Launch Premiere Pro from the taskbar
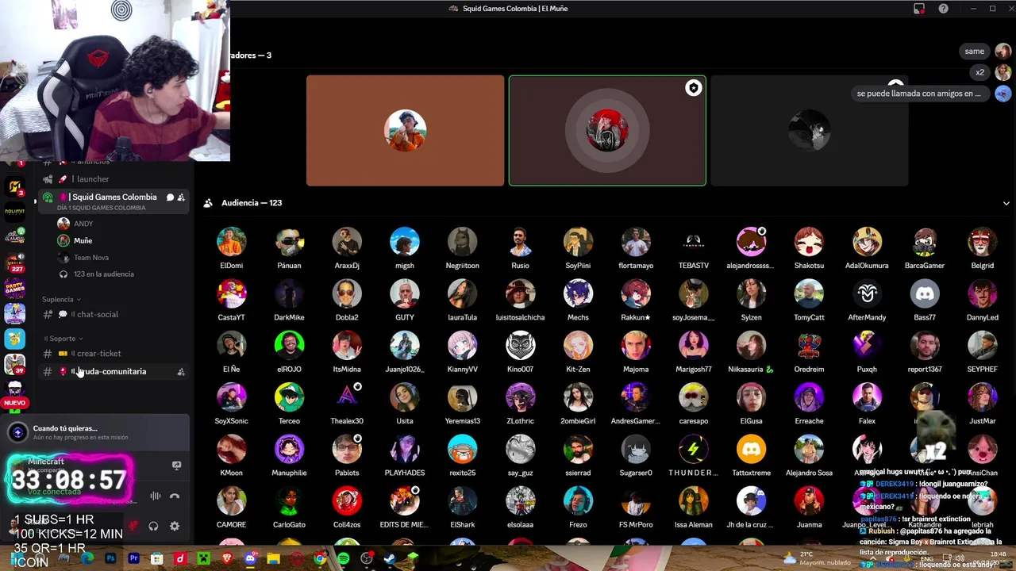 [x=133, y=559]
